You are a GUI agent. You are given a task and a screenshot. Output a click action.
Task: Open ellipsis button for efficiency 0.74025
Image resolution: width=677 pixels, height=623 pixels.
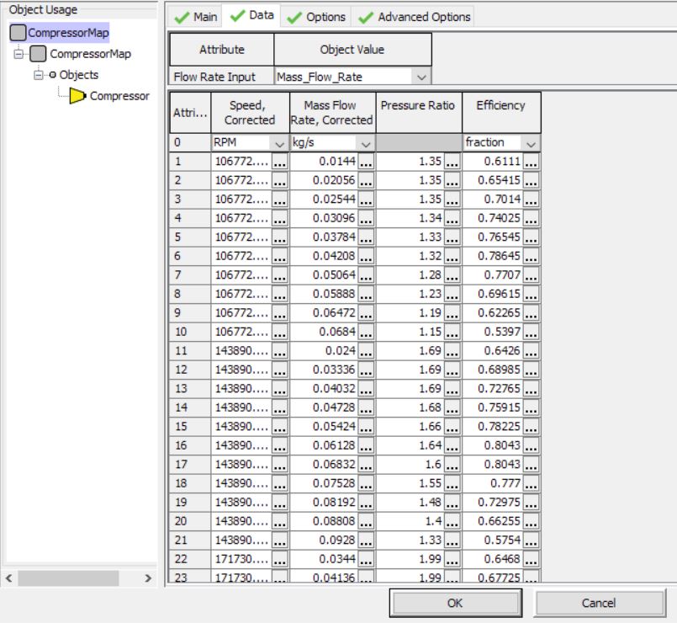pos(531,219)
